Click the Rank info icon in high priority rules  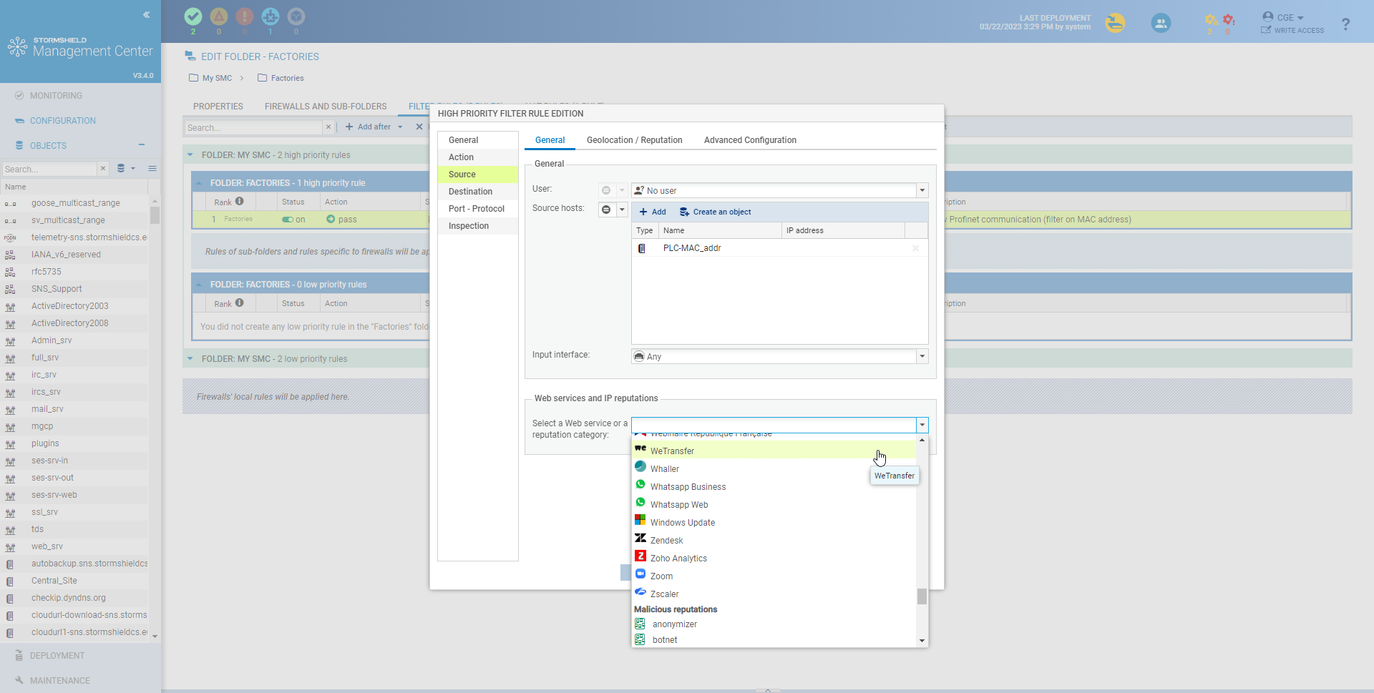click(x=240, y=202)
